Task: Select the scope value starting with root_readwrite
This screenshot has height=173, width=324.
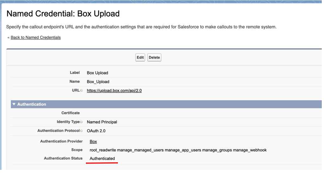Action: click(178, 150)
